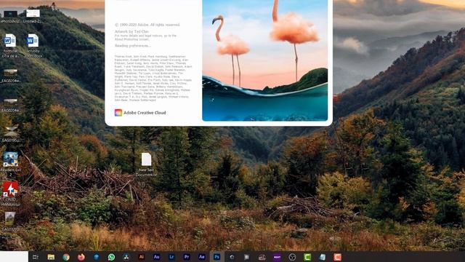Launch DaVinci Resolve taskbar icon
465x262 pixels.
[126, 257]
